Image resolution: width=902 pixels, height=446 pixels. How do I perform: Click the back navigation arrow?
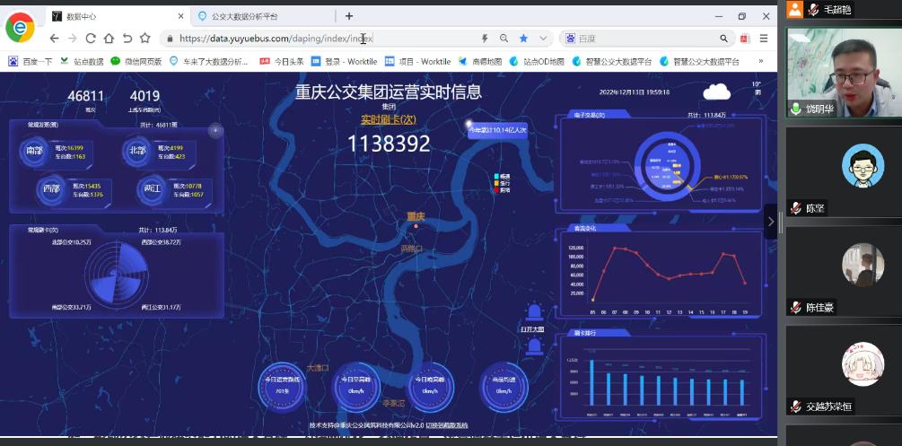(54, 39)
